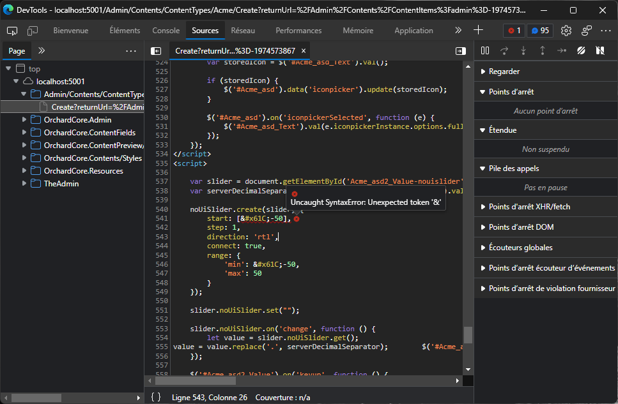Click the Inspect element picker icon
The width and height of the screenshot is (618, 404).
click(x=12, y=31)
